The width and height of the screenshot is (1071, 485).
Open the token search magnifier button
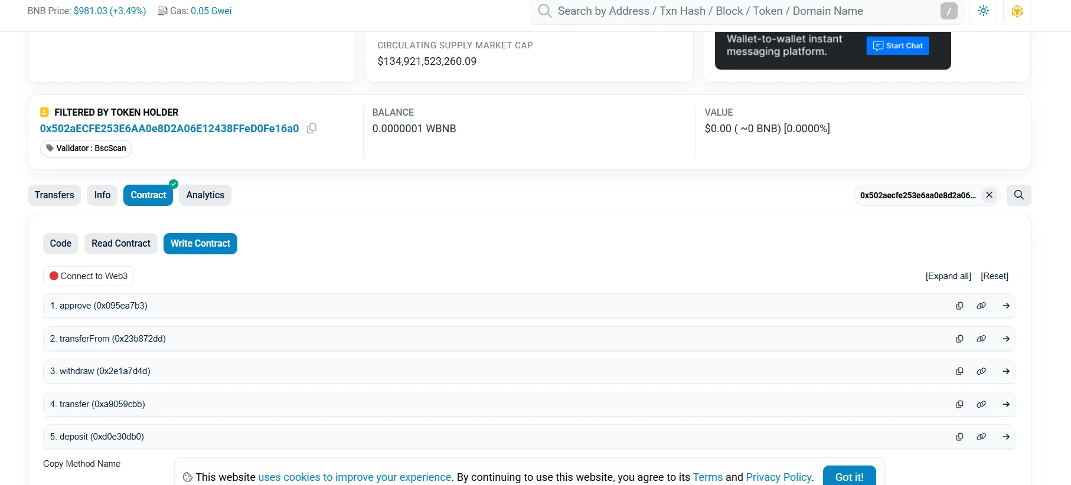(x=1019, y=195)
